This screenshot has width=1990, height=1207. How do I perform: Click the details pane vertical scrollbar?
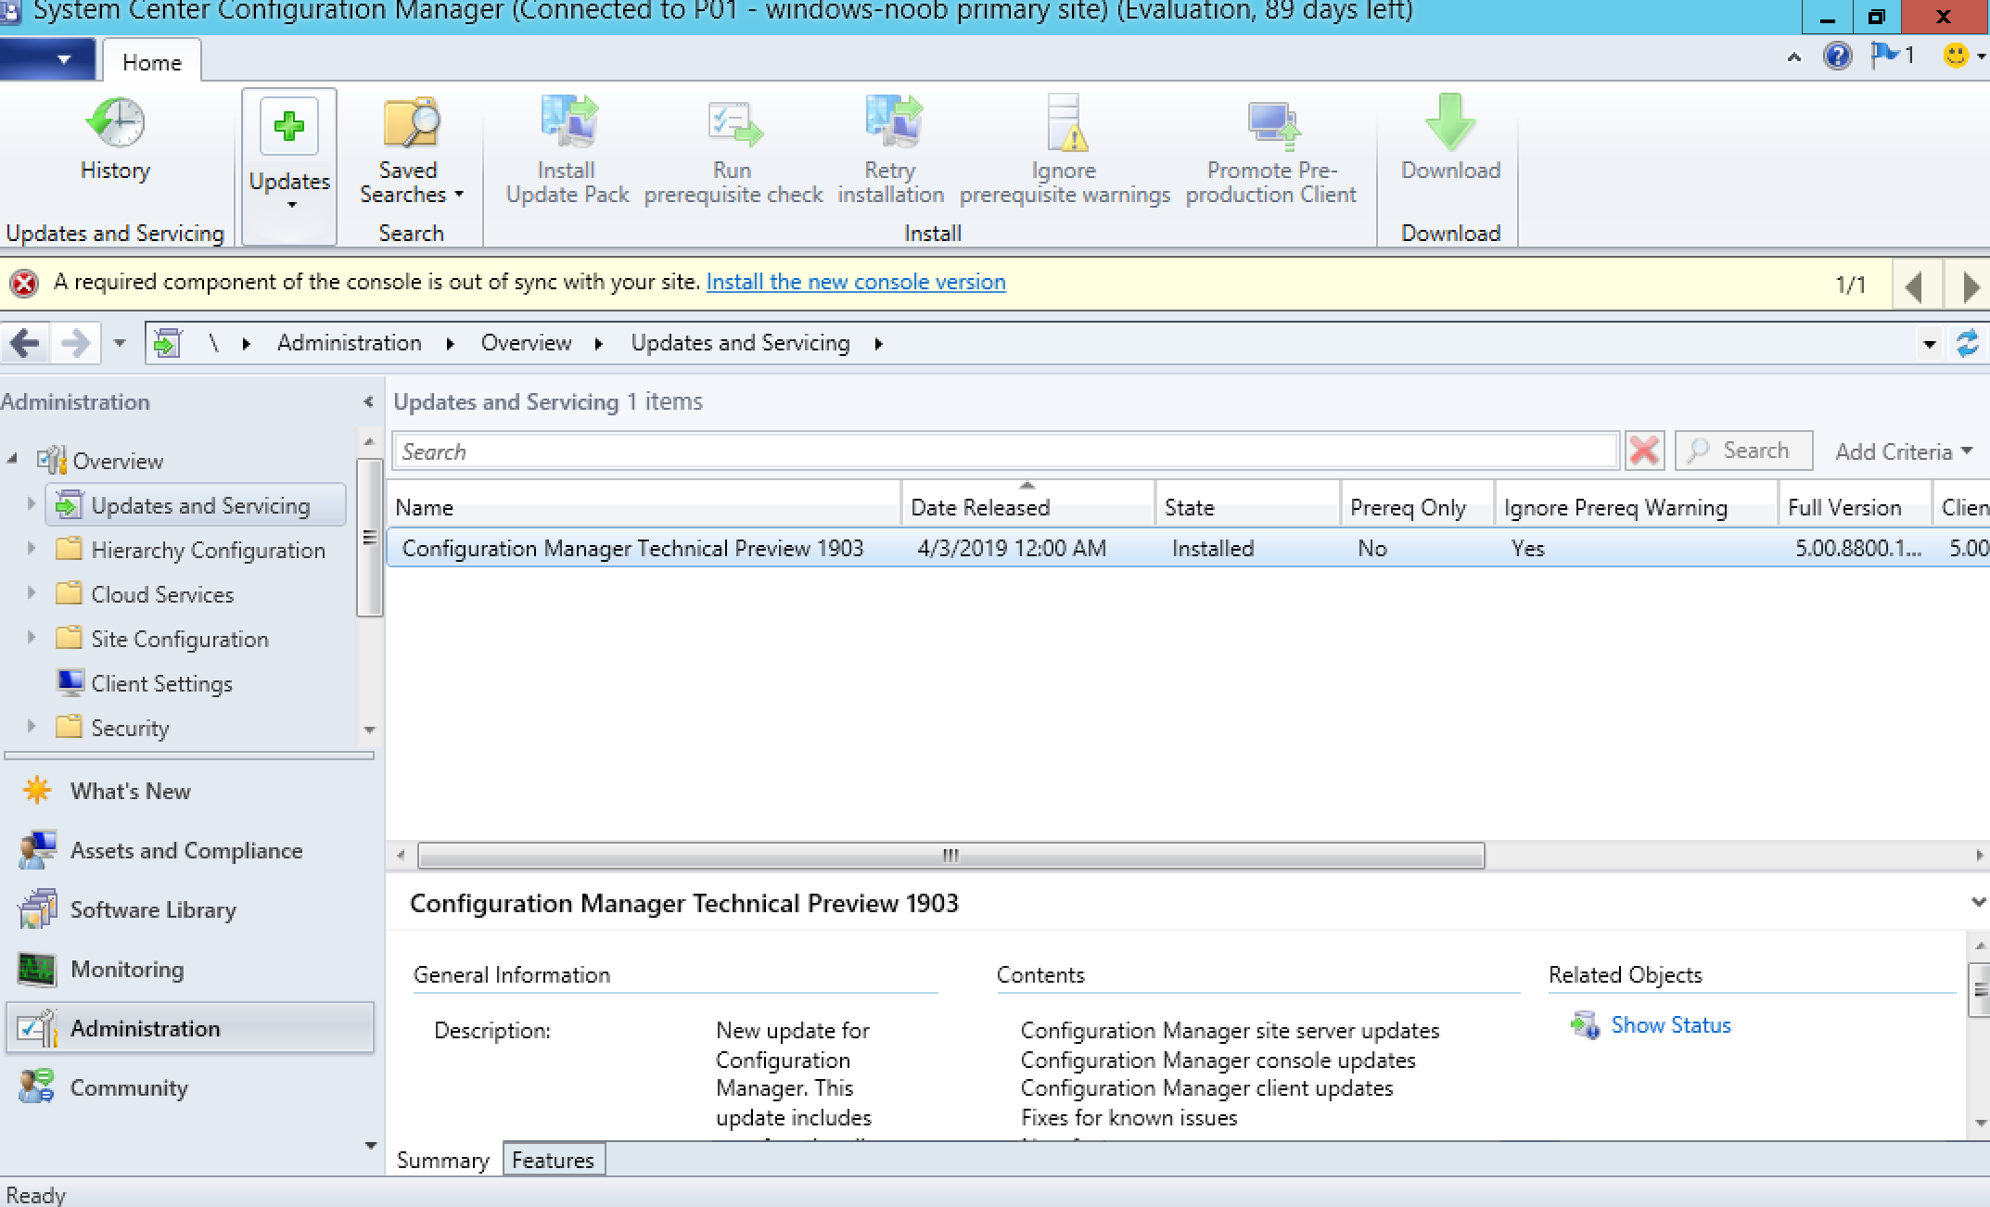tap(1980, 989)
